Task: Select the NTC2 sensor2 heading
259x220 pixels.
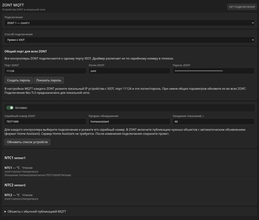Action: [x=15, y=185]
